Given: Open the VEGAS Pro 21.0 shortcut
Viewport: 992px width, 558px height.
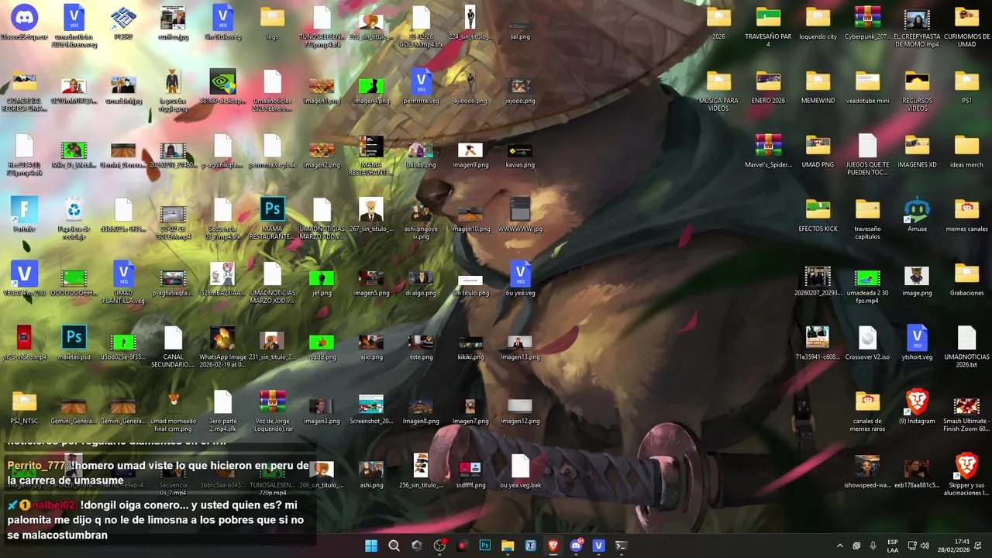Looking at the screenshot, I should 24,279.
